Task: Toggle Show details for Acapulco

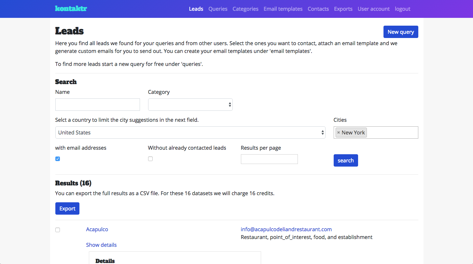Action: tap(101, 245)
